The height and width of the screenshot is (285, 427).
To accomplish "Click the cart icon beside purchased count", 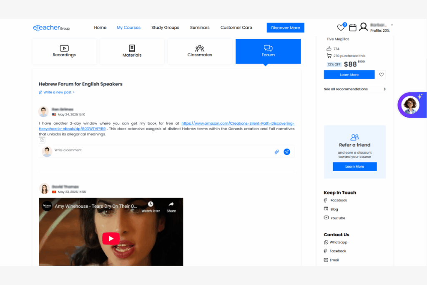I will pos(329,56).
